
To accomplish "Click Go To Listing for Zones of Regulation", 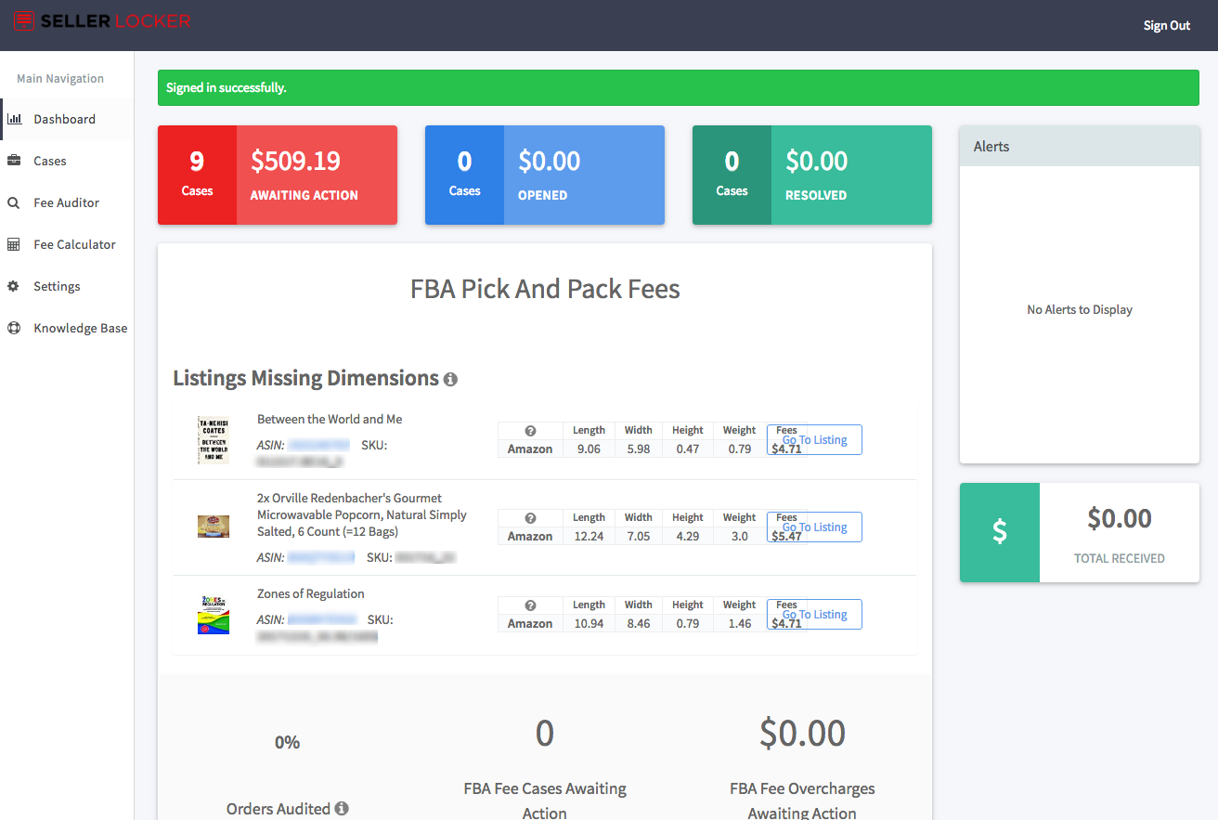I will 814,614.
